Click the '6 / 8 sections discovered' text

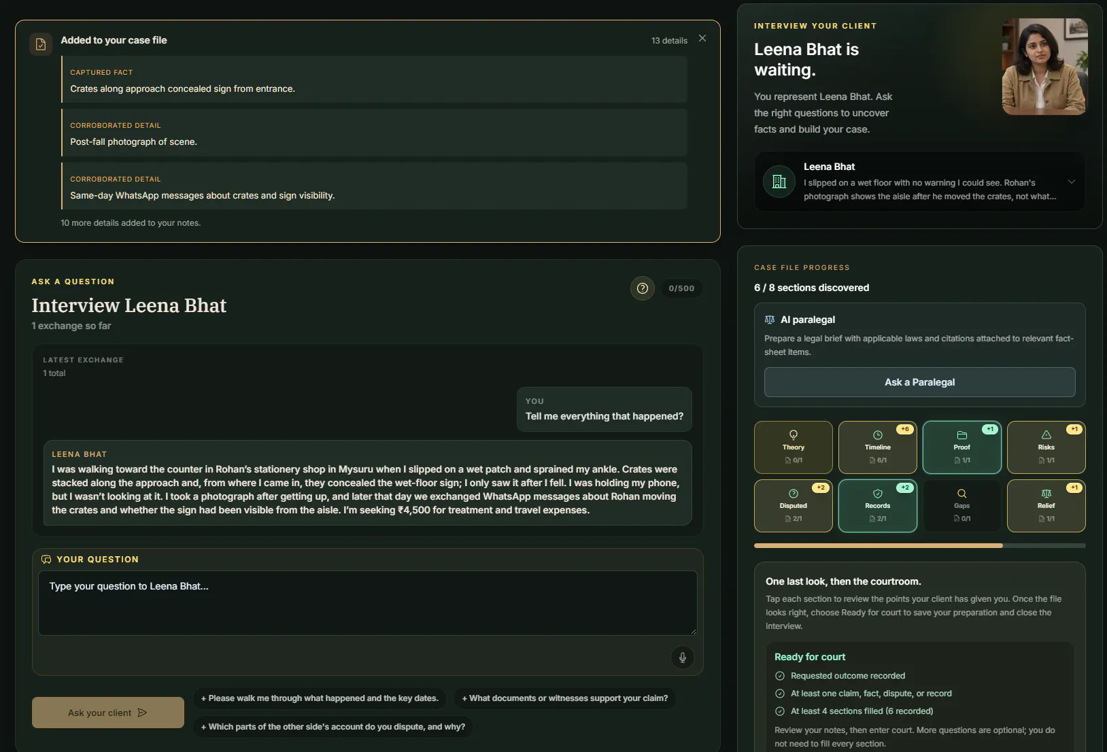pos(811,288)
